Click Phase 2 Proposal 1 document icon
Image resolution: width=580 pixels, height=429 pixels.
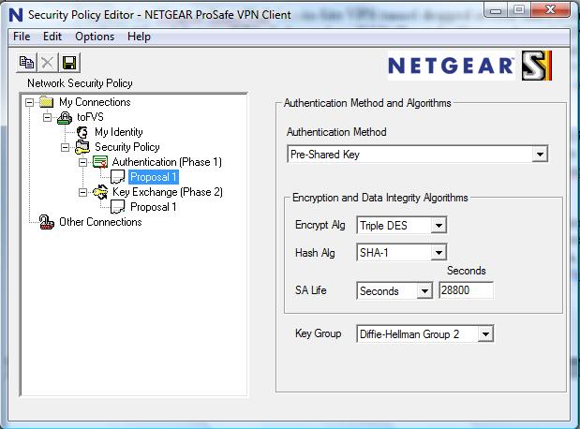118,207
